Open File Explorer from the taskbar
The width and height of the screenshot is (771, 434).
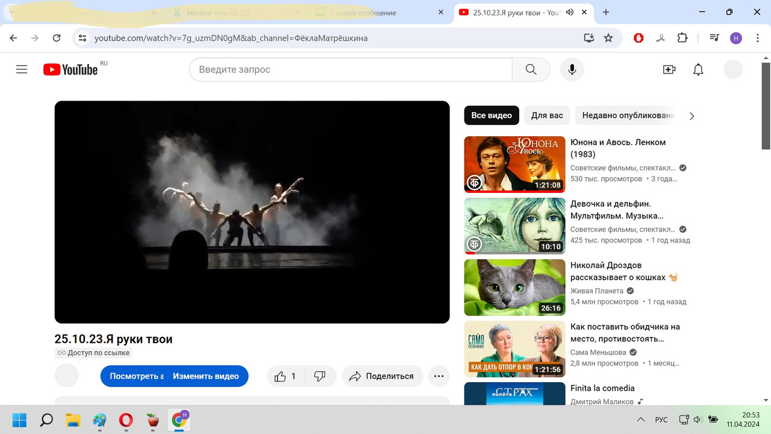(73, 420)
